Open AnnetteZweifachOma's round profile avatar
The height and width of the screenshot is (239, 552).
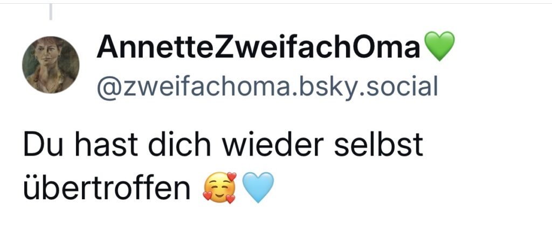coord(51,65)
